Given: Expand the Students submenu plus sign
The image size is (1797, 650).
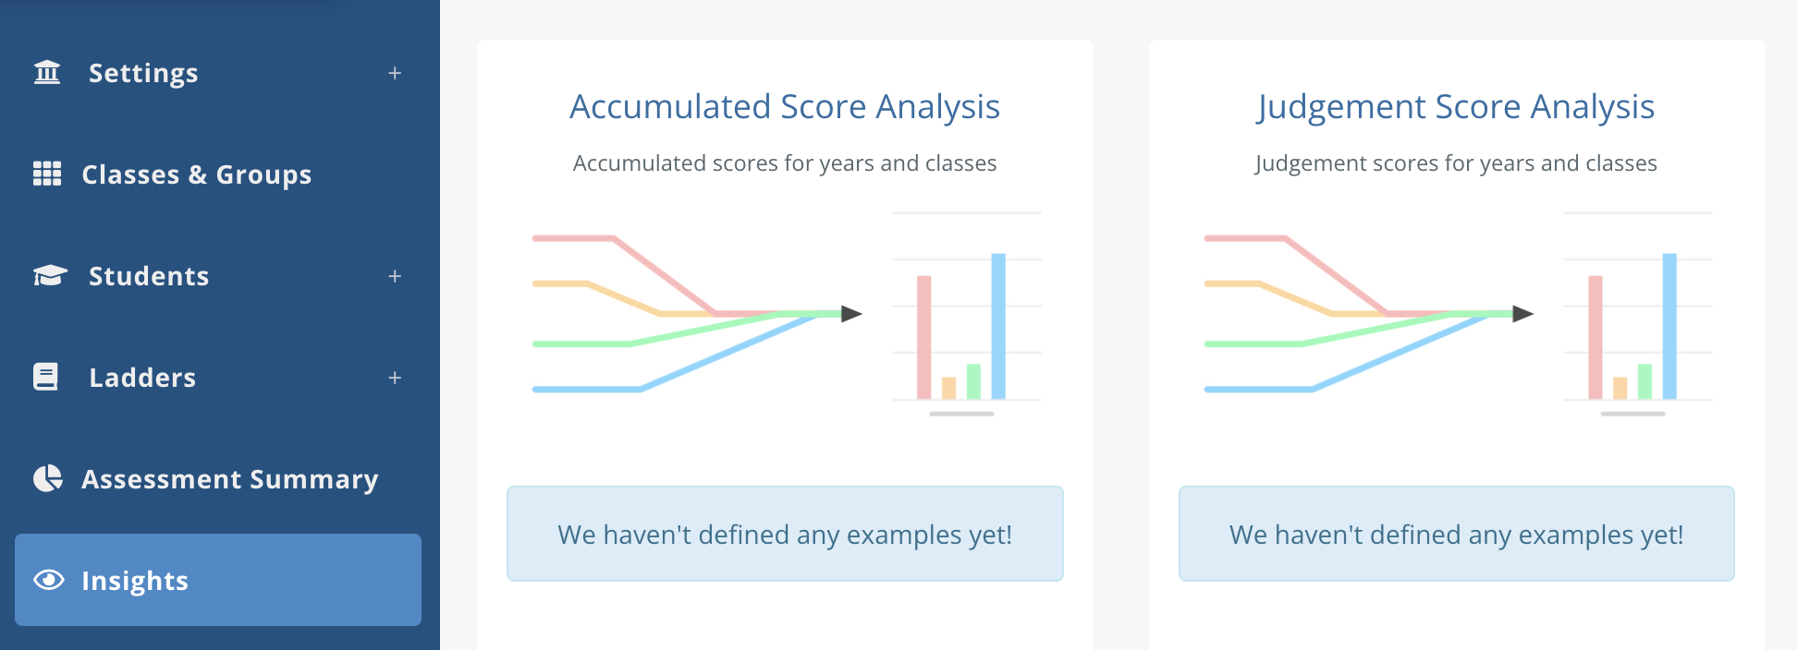Looking at the screenshot, I should (395, 276).
